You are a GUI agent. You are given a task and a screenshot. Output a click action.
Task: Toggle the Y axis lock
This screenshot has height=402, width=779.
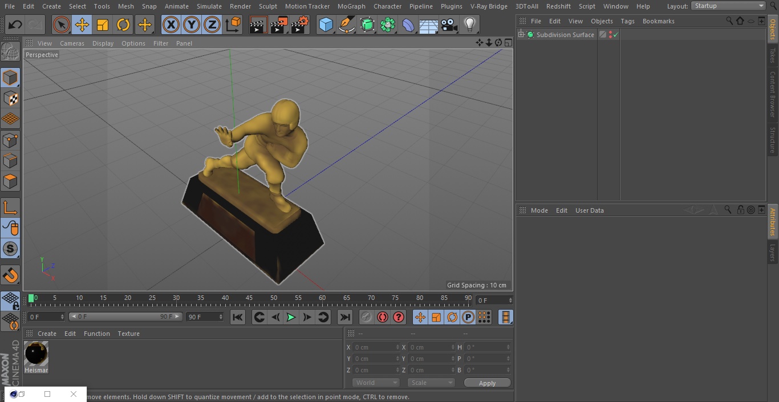pyautogui.click(x=192, y=25)
